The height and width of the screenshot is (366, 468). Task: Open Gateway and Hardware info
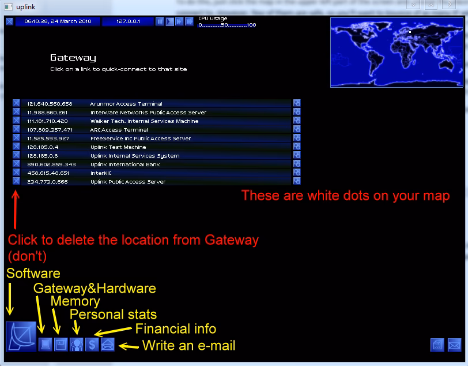[x=46, y=345]
